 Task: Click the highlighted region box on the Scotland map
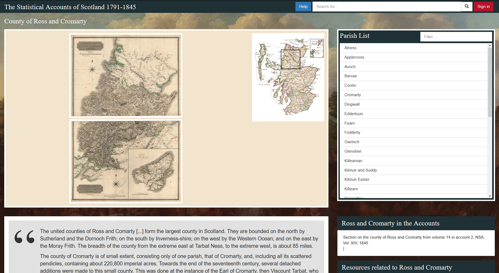point(290,59)
